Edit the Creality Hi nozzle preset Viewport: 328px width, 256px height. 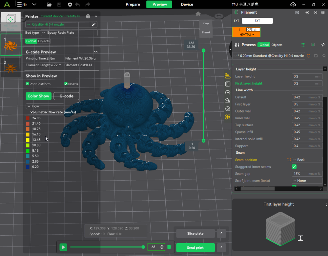tap(94, 25)
